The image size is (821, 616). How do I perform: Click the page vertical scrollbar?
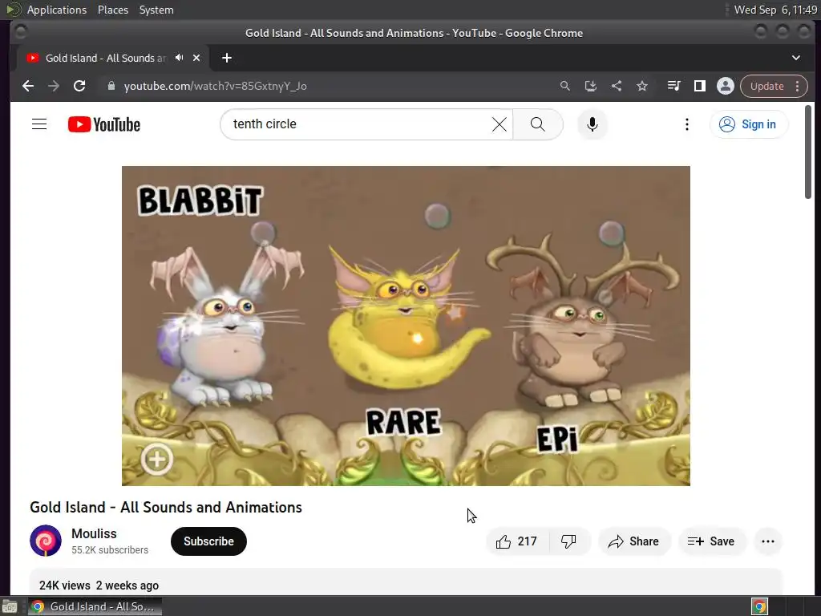(808, 152)
